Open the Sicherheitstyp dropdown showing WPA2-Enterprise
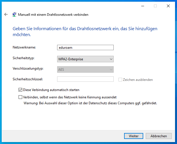Screen dimensions: 177x144 (x=85, y=59)
